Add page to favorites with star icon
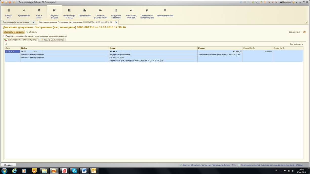Viewport: 310px width, 174px height. [14, 2]
